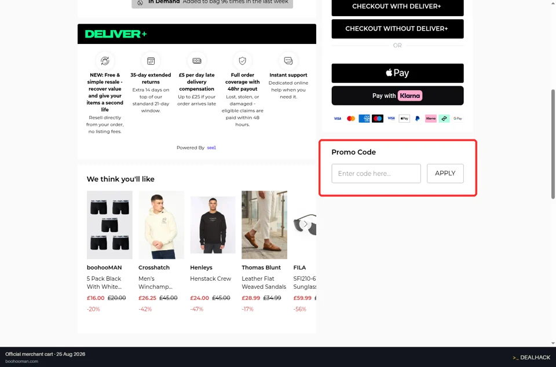
Task: Click the boohooMAN brand name
Action: coord(104,267)
